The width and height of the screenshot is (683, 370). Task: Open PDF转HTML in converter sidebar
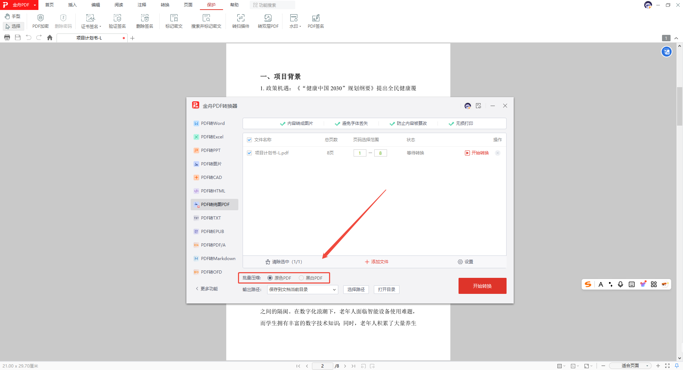pos(215,191)
